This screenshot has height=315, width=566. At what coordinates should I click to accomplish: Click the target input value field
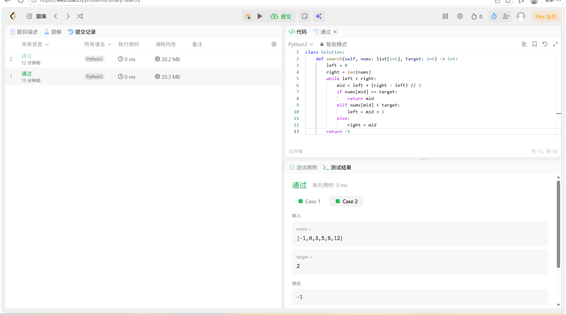click(420, 262)
